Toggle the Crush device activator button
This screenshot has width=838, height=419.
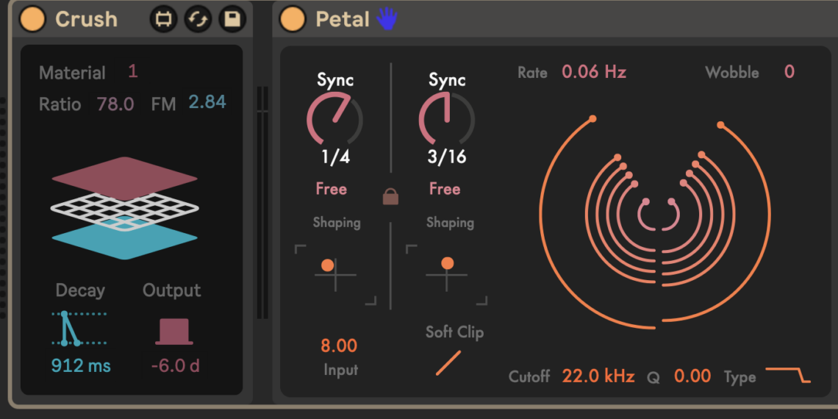point(32,19)
